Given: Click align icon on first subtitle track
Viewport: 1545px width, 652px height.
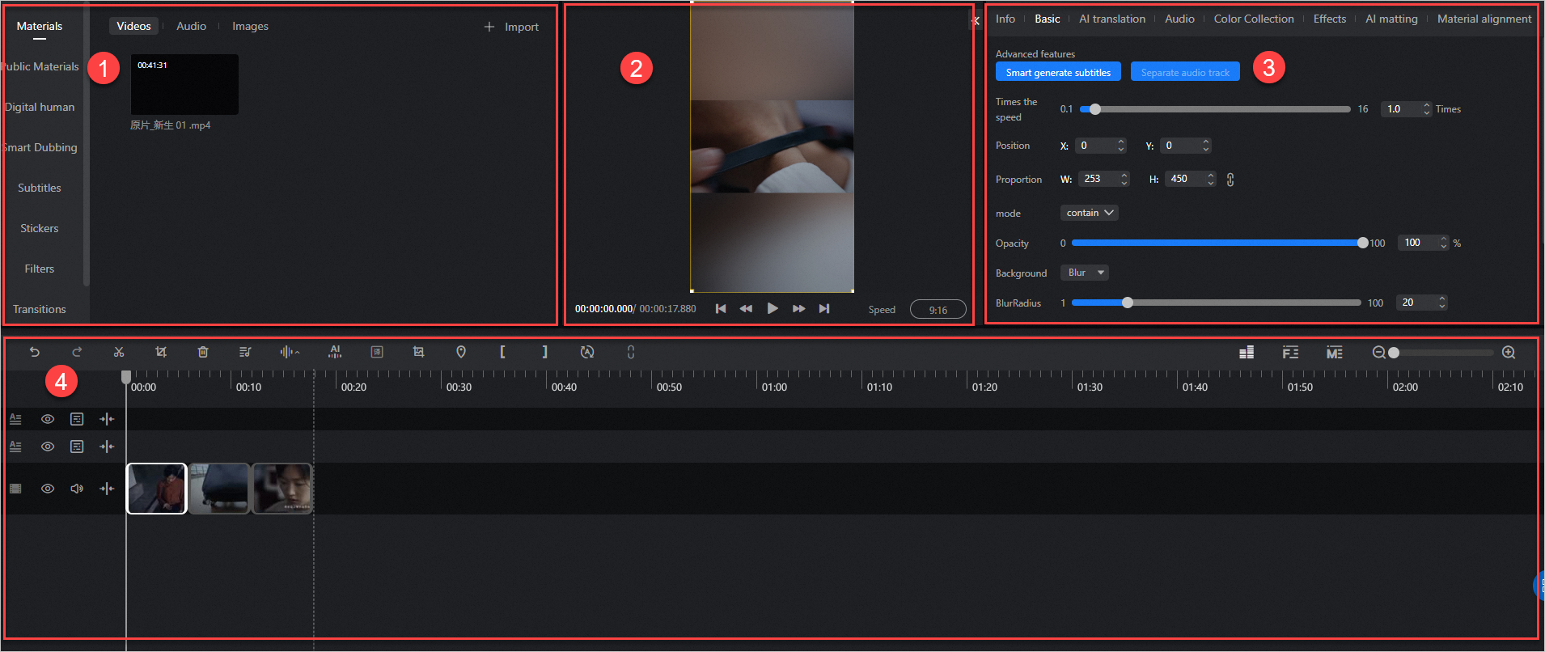Looking at the screenshot, I should pyautogui.click(x=107, y=419).
